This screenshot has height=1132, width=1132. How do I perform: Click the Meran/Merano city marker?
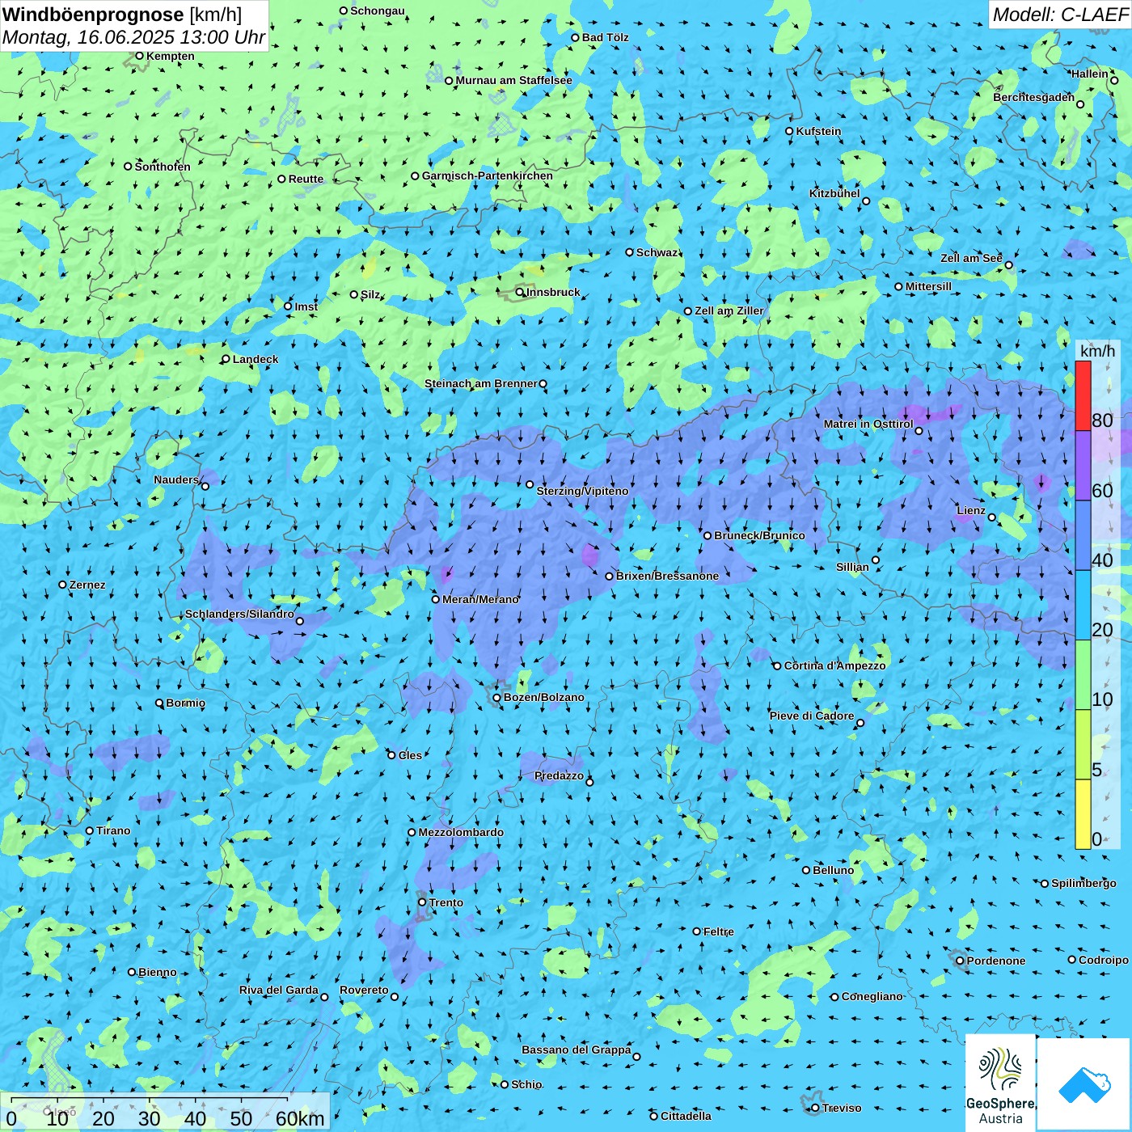coord(436,599)
